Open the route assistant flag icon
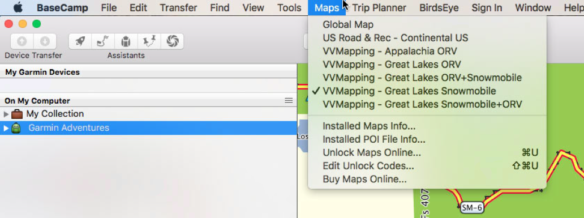The height and width of the screenshot is (218, 584). click(103, 41)
